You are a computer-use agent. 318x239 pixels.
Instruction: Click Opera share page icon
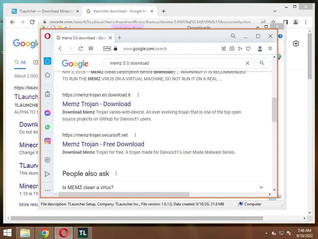point(224,48)
